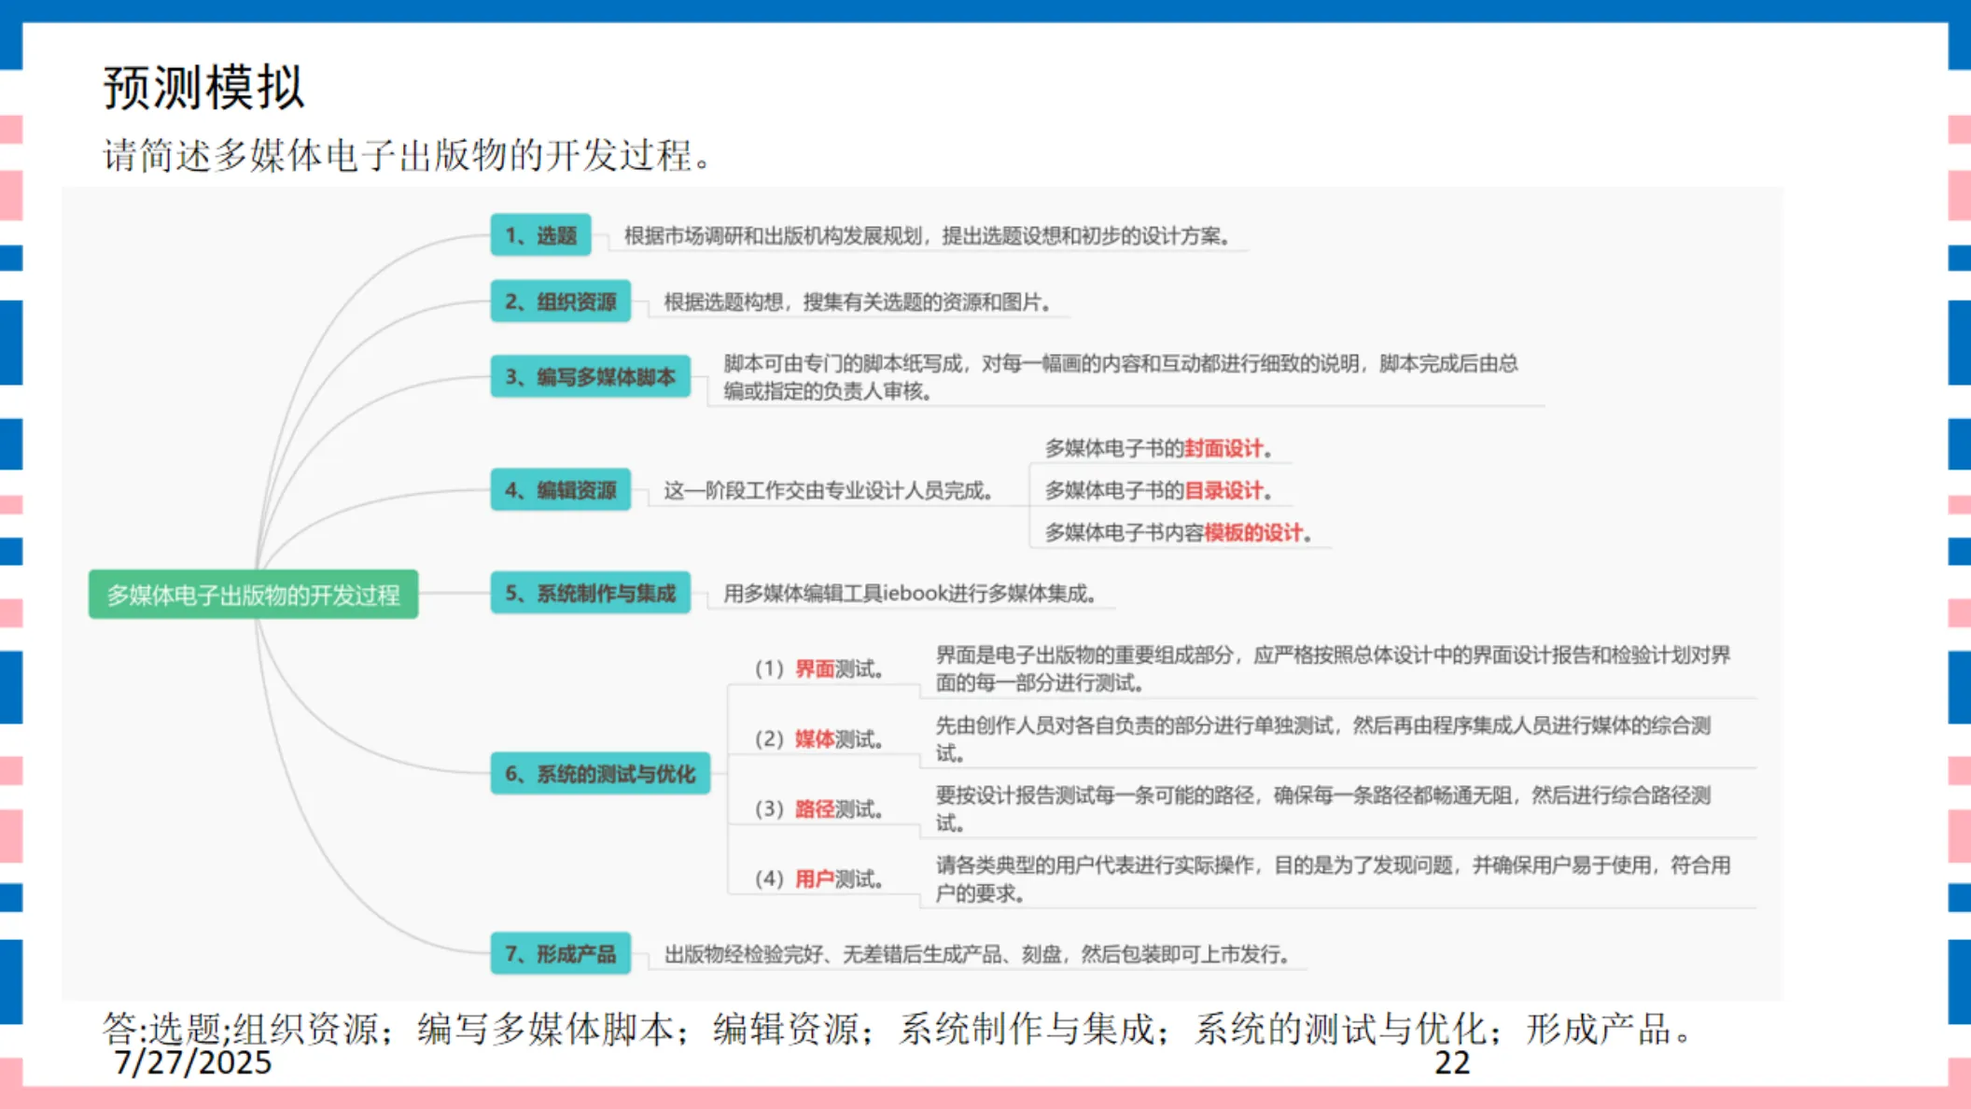Click the description starting 要按设计报告测试每一条可能的路径
Screen dimensions: 1971x1109
[x=1323, y=809]
